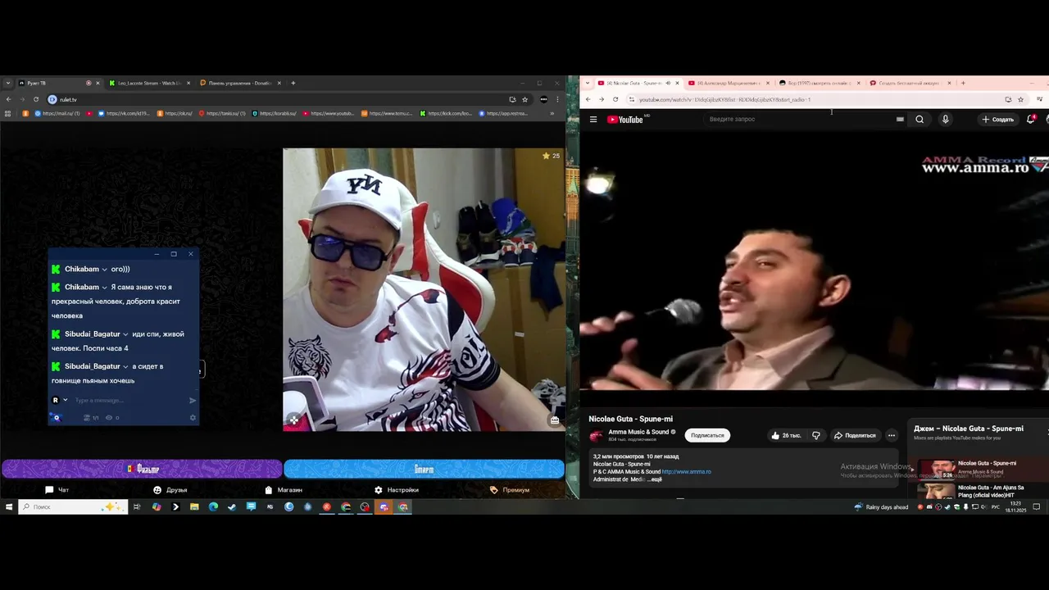
Task: Reload the rulet.tv page
Action: point(36,99)
